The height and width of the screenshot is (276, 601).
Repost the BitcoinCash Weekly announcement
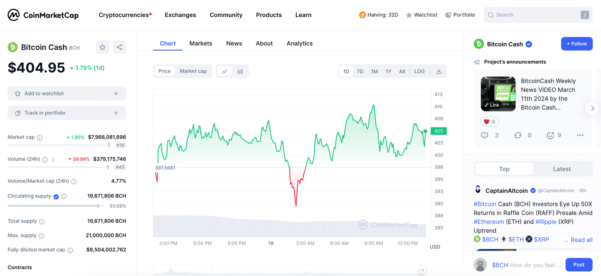tap(518, 135)
